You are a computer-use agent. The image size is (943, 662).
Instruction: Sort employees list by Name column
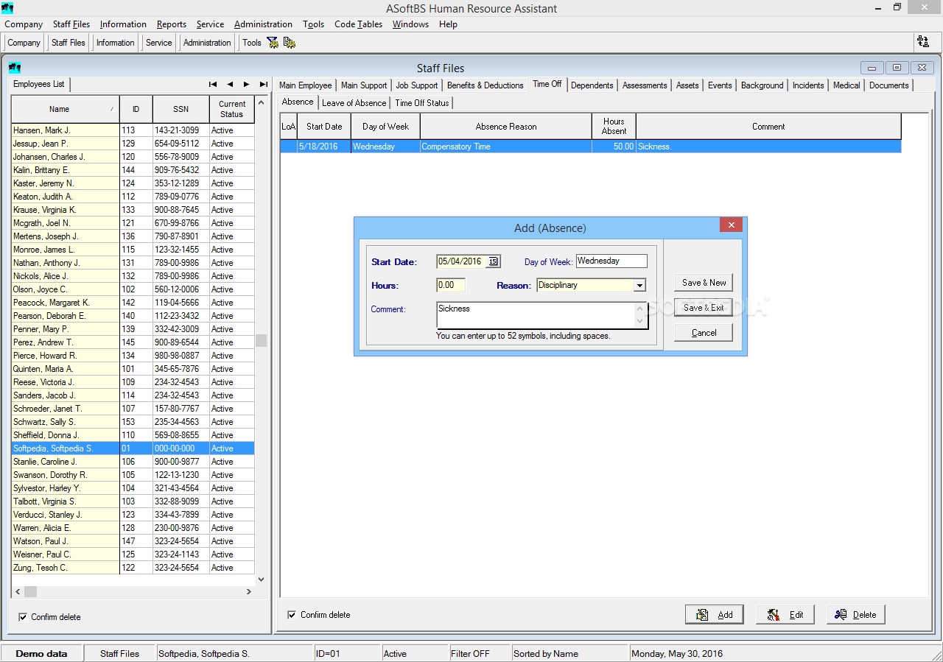tap(65, 109)
